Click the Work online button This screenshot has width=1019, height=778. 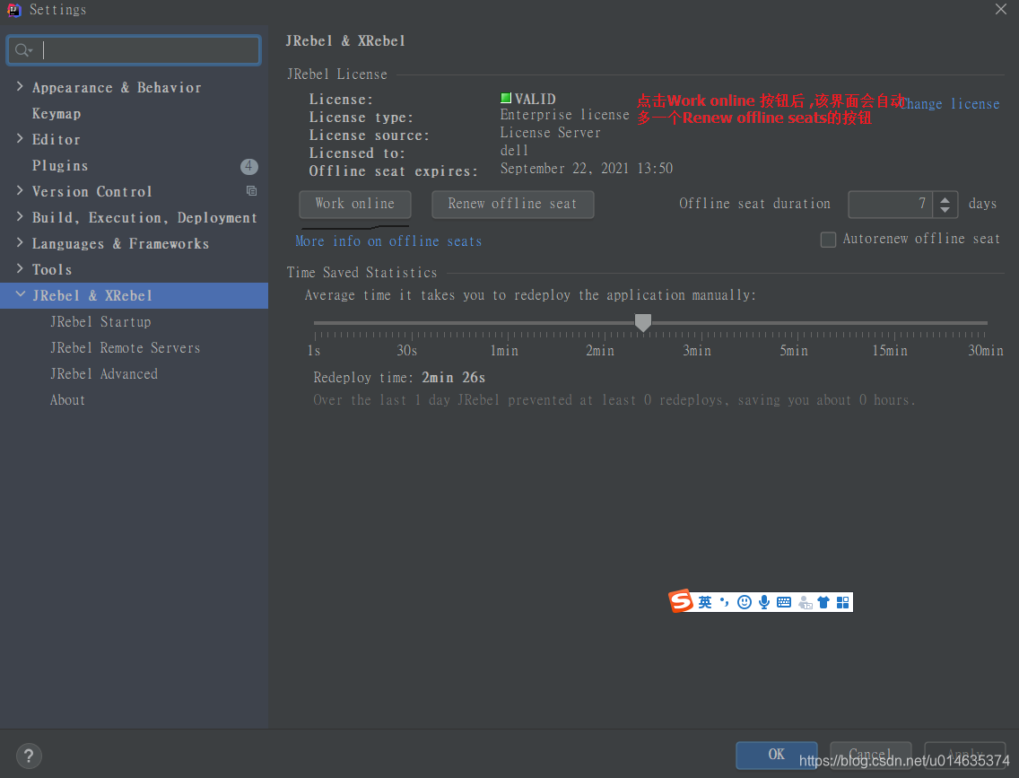point(355,204)
